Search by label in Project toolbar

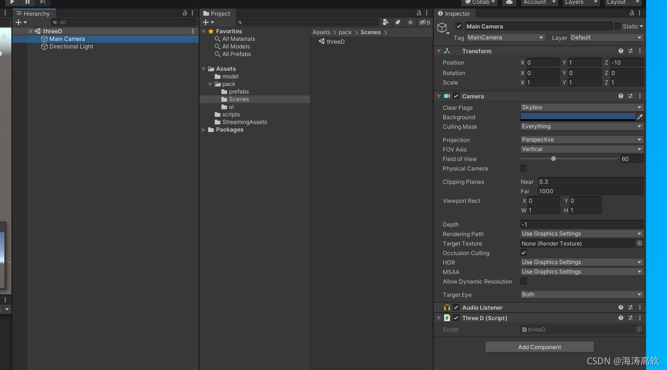[x=398, y=22]
